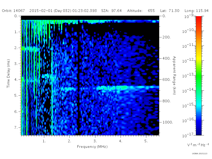The image size is (212, 159).
Task: Click the '5.' frequency axis tick label
Action: pyautogui.click(x=146, y=141)
